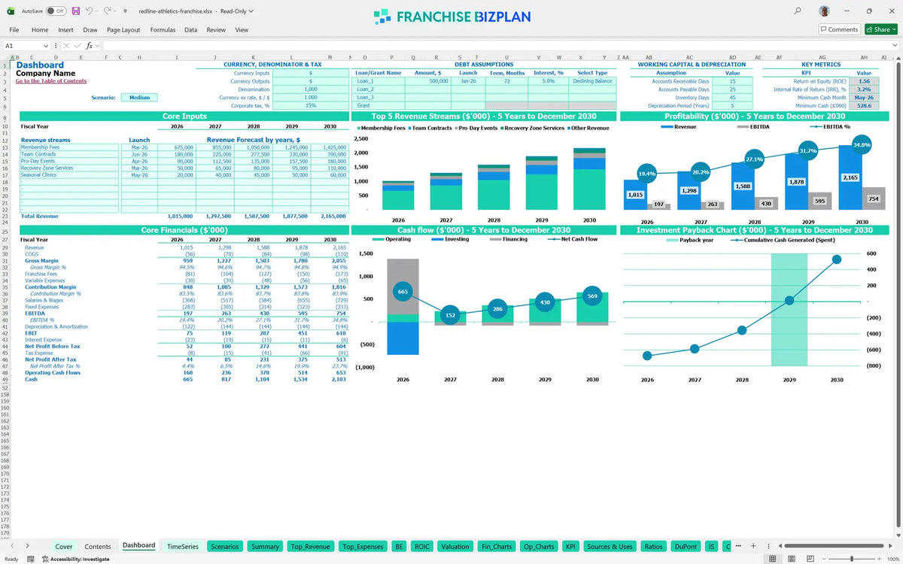
Task: Open the View ribbon tab
Action: tap(242, 30)
